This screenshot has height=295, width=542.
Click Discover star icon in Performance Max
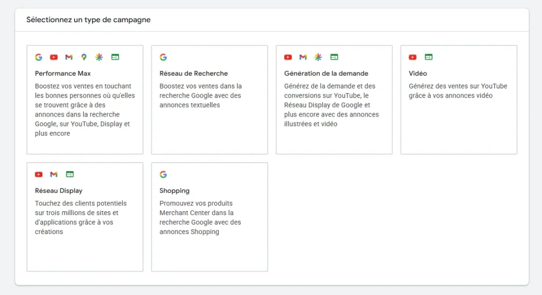coord(99,57)
